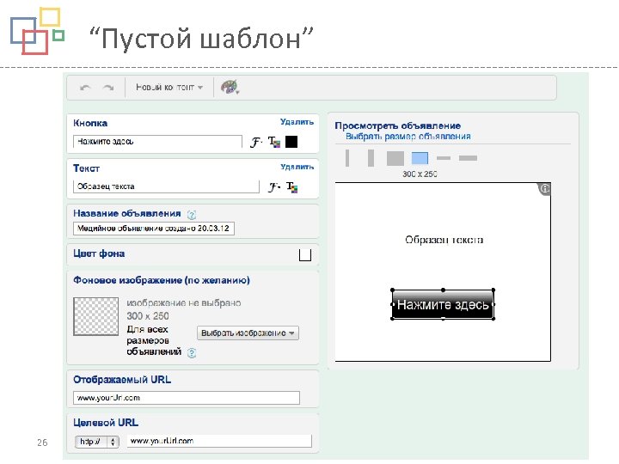Select the Нажмите здесь button in preview
The image size is (619, 464).
tap(443, 304)
